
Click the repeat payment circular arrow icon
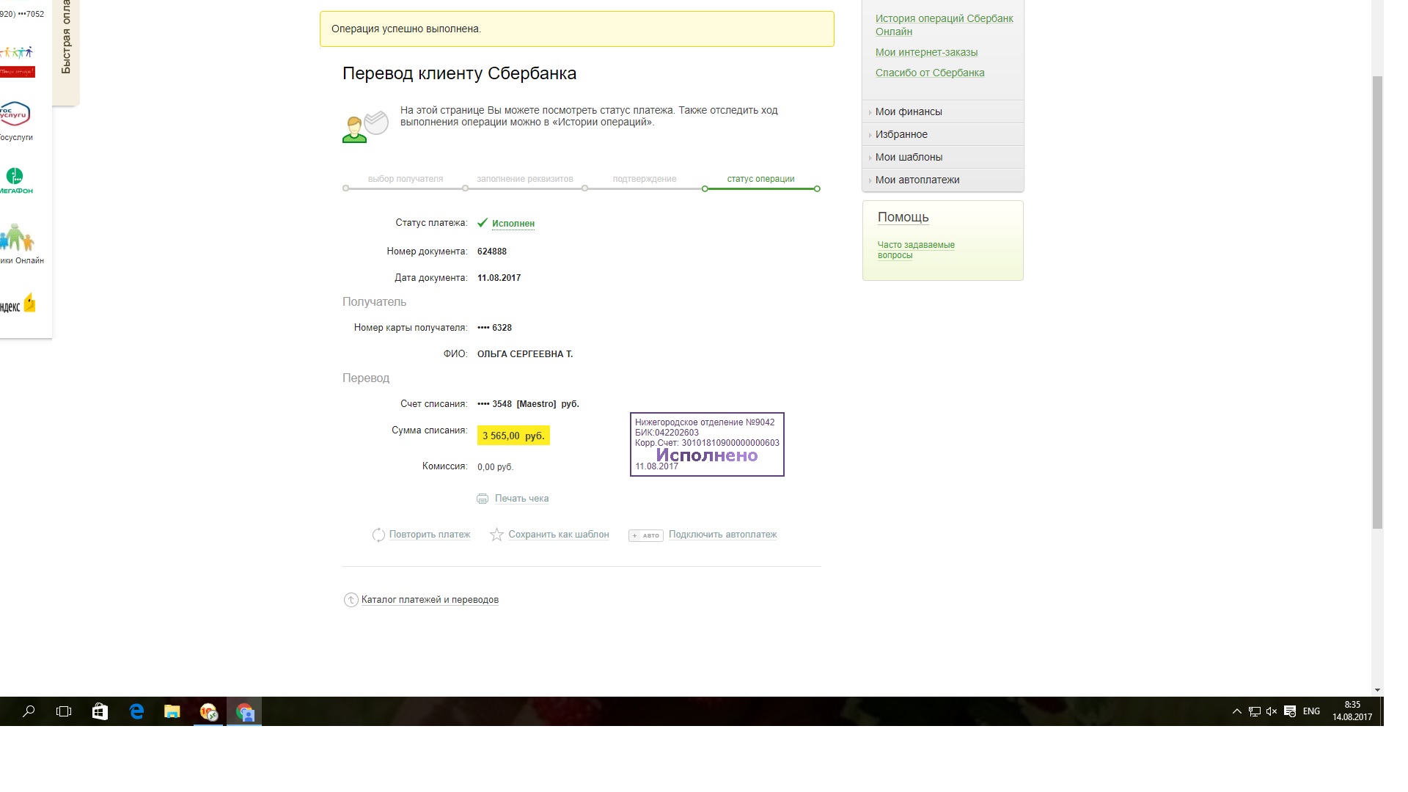pos(378,535)
